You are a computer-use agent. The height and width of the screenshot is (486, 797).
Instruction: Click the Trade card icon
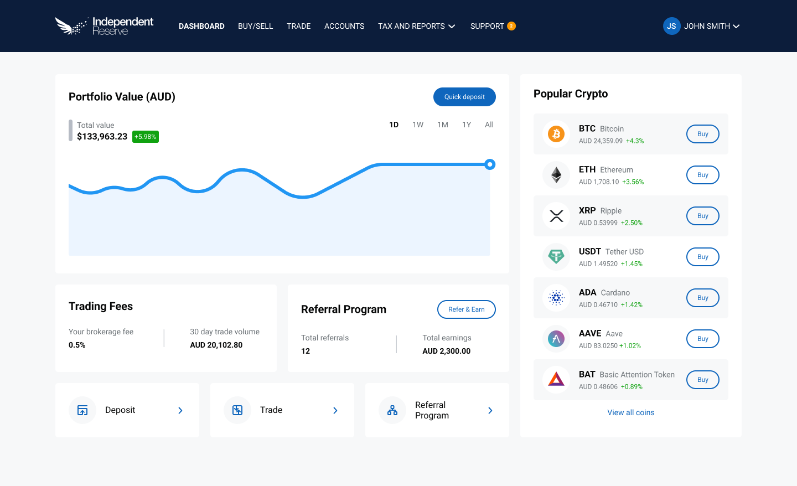click(237, 410)
